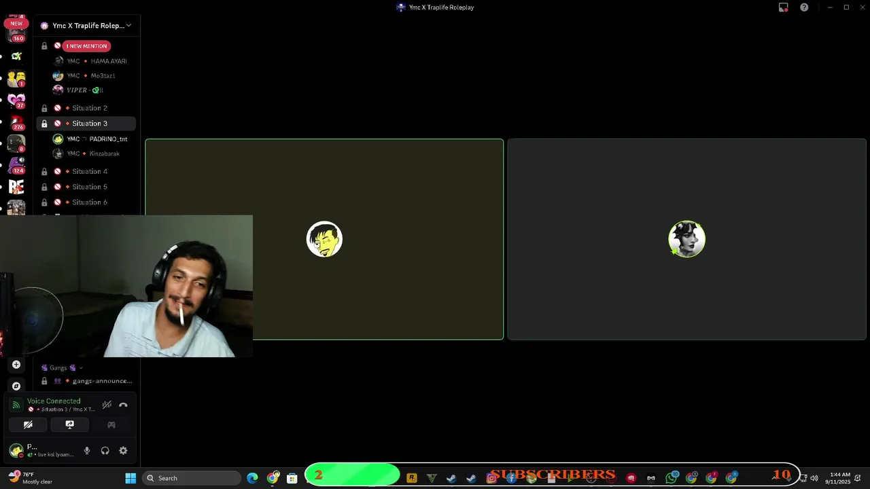The height and width of the screenshot is (489, 870).
Task: Select voice user VIPER
Action: tap(79, 90)
